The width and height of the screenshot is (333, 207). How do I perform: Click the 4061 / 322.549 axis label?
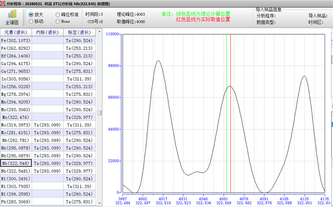click(x=224, y=201)
